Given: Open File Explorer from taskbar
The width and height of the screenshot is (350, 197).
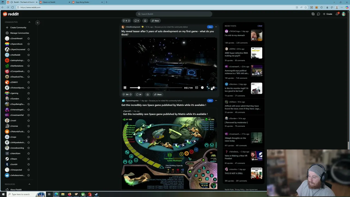Looking at the screenshot, I should click(63, 194).
